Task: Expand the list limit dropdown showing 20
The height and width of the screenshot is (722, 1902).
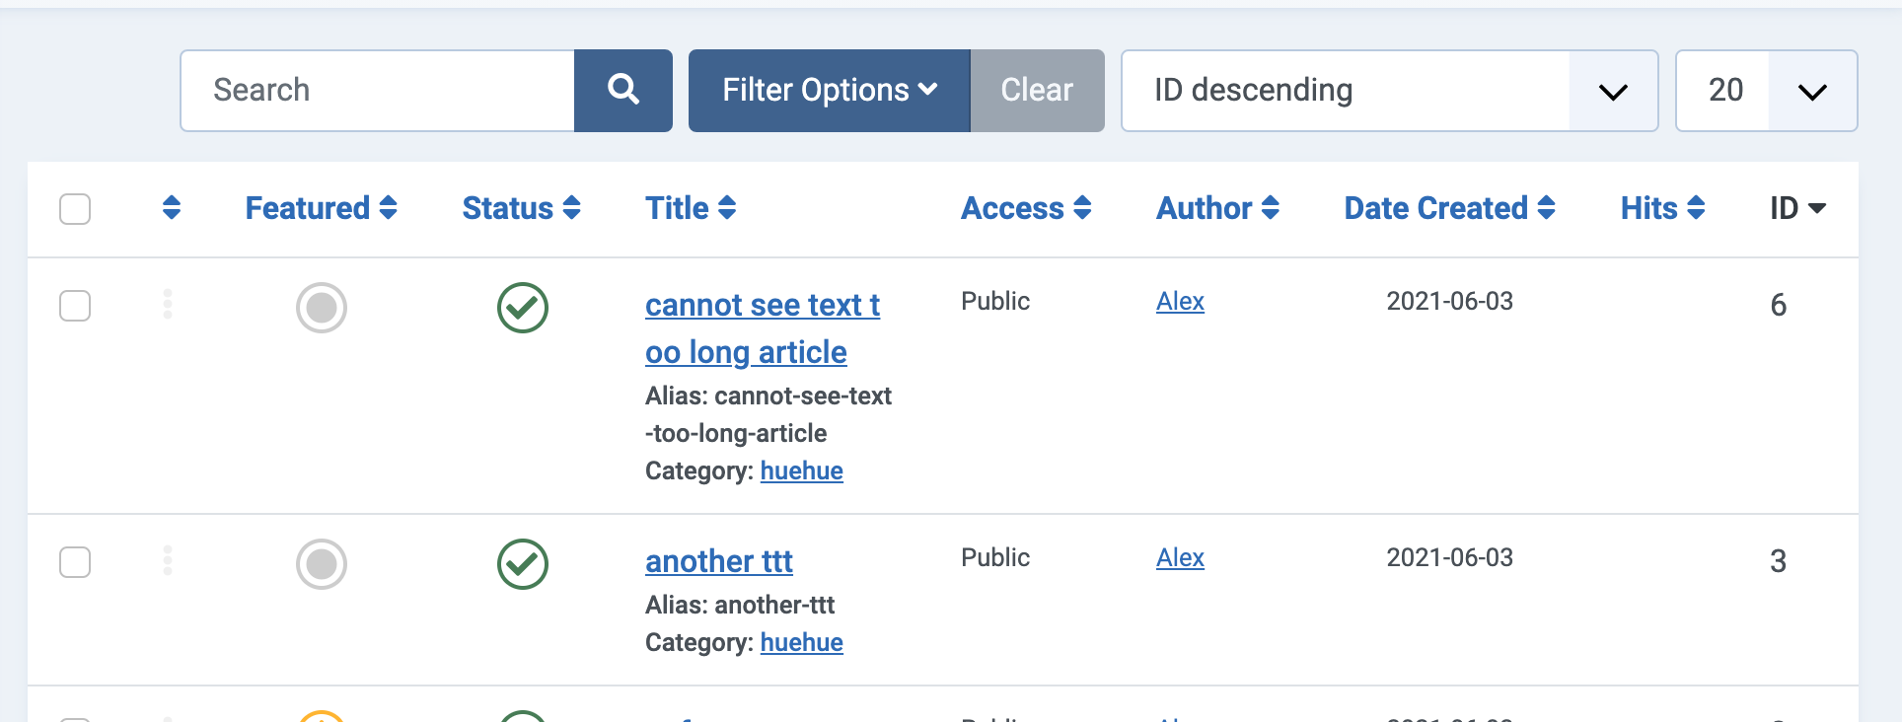Action: (1766, 91)
